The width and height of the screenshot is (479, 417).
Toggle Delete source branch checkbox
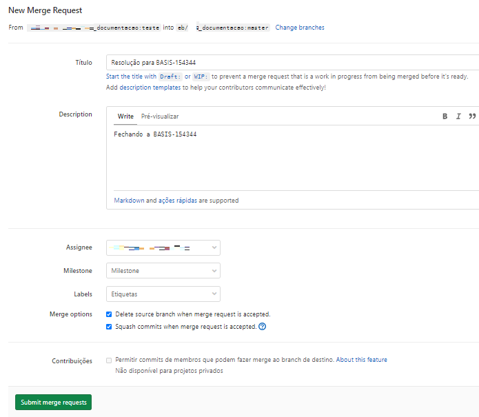pyautogui.click(x=109, y=314)
